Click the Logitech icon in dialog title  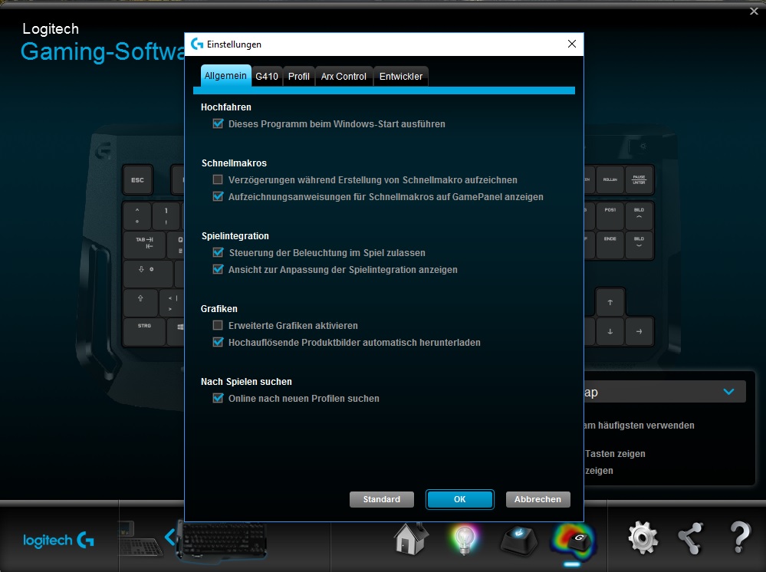[x=197, y=44]
